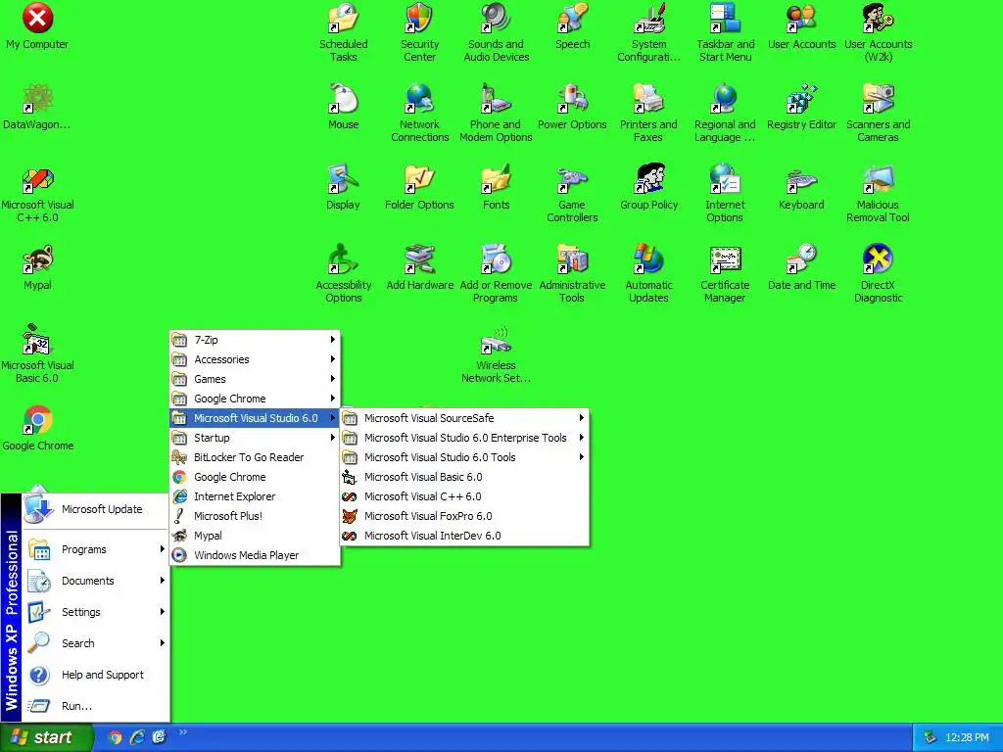Expand Microsoft Visual SourceSafe submenu
This screenshot has height=752, width=1003.
(464, 418)
